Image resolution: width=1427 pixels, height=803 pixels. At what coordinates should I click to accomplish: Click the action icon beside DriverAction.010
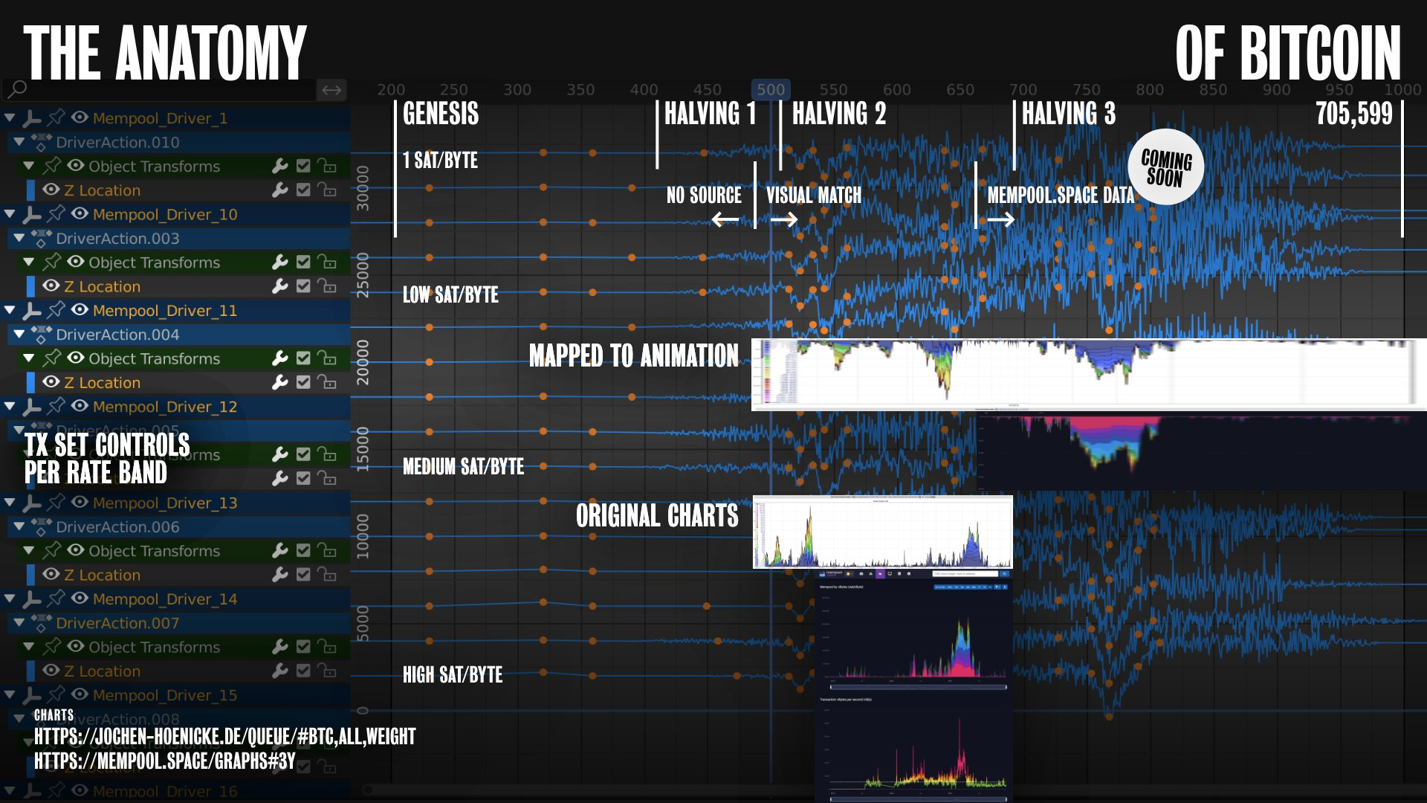(42, 142)
